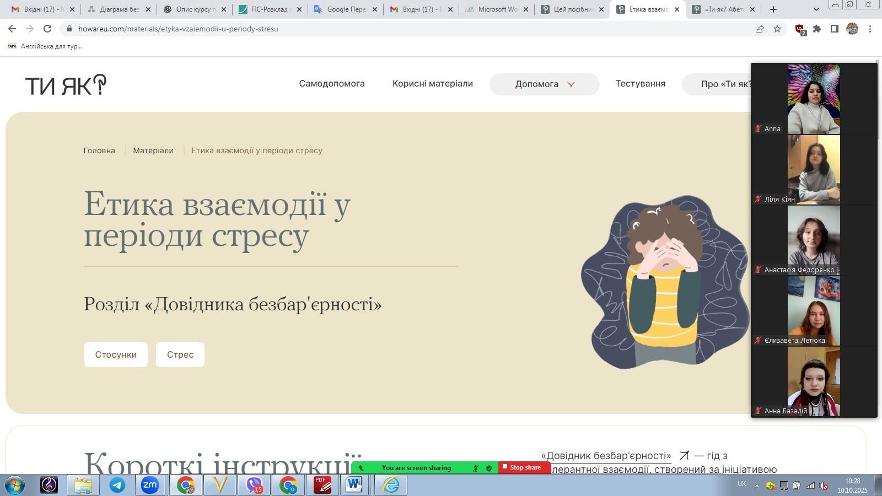Toggle microphone mute in screen sharing bar
The height and width of the screenshot is (496, 882).
pos(476,468)
